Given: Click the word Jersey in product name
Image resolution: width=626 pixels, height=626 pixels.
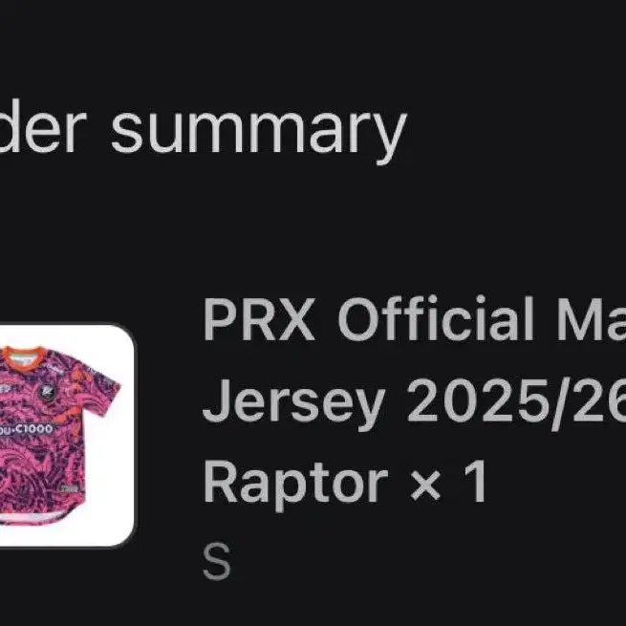Looking at the screenshot, I should tap(294, 404).
